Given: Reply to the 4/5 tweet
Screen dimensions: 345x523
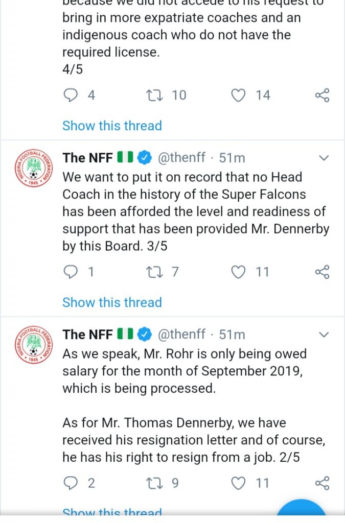Looking at the screenshot, I should [71, 96].
